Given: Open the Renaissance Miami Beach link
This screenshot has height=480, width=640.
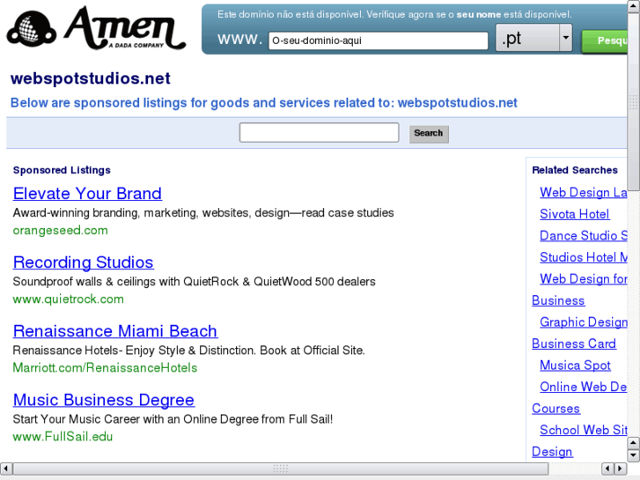Looking at the screenshot, I should (115, 331).
